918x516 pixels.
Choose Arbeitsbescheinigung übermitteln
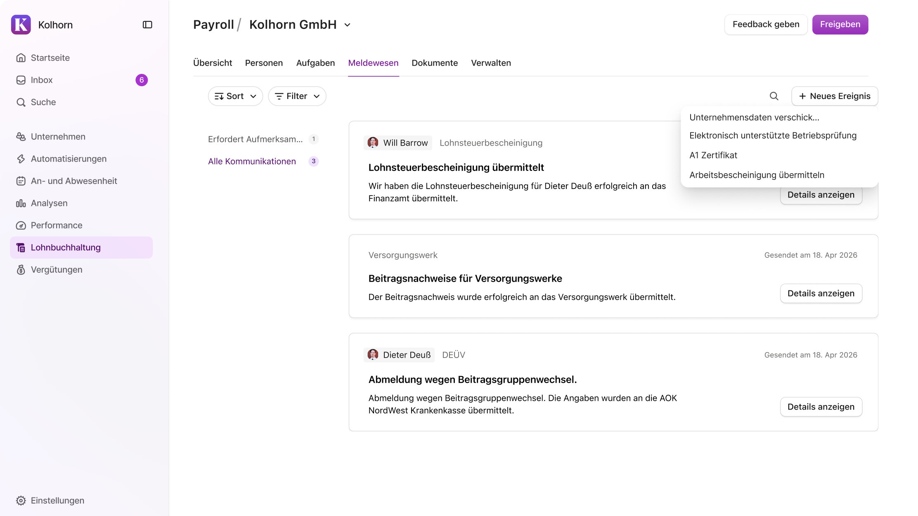[x=779, y=175]
